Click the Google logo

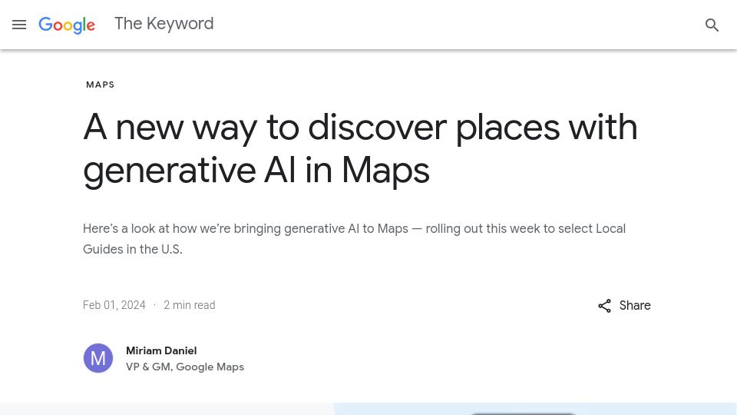pyautogui.click(x=67, y=25)
